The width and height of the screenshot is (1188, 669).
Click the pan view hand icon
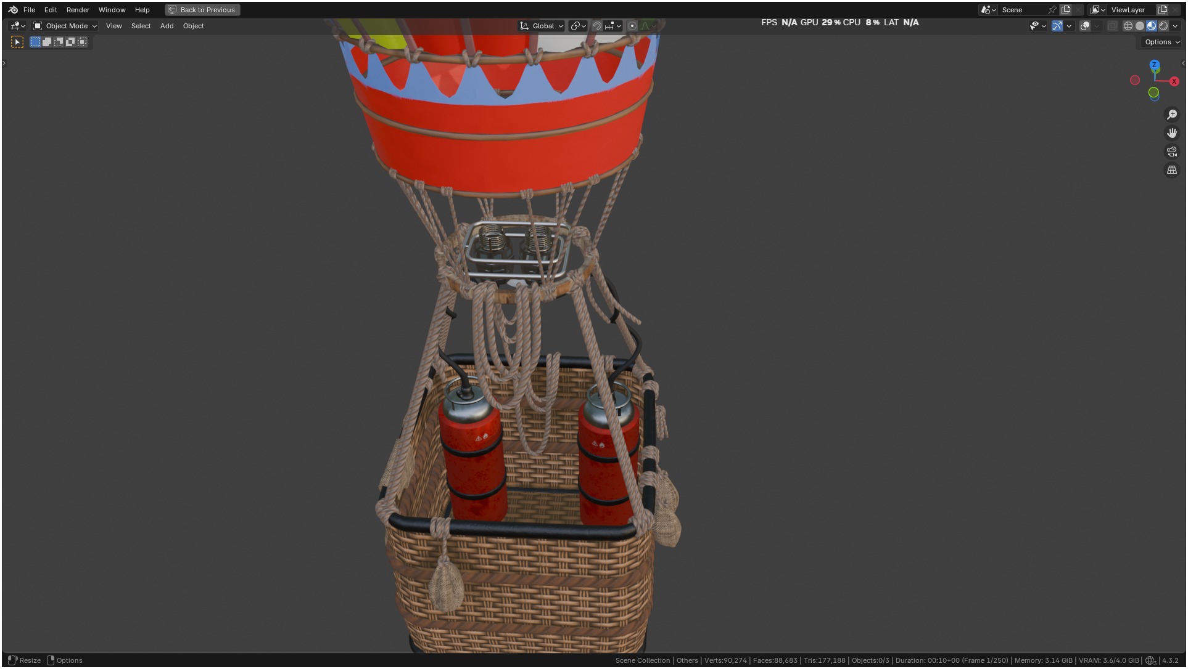click(x=1172, y=133)
